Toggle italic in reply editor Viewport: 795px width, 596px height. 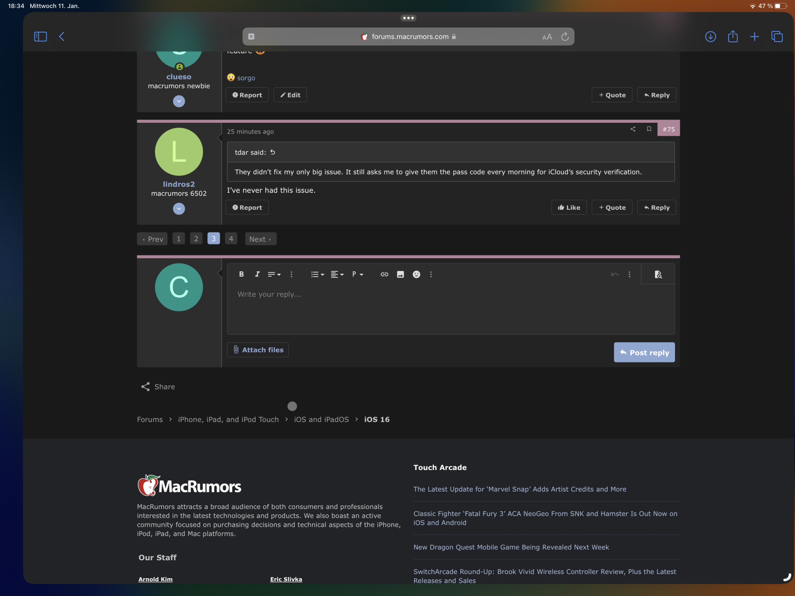point(257,274)
